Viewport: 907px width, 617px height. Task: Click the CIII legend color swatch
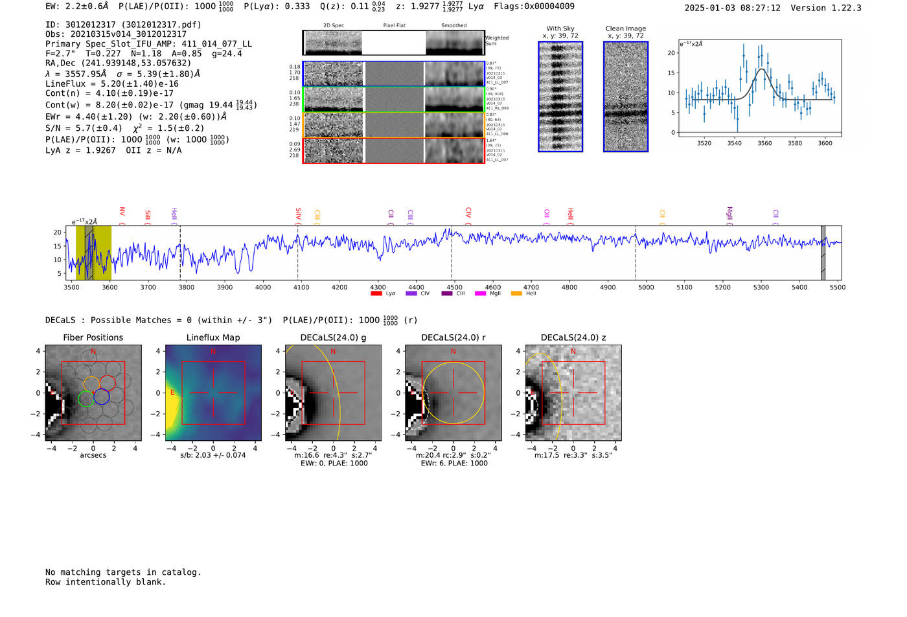click(x=446, y=293)
